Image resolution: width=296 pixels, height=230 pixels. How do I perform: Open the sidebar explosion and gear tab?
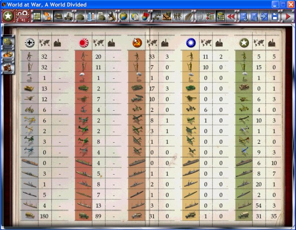pyautogui.click(x=8, y=54)
